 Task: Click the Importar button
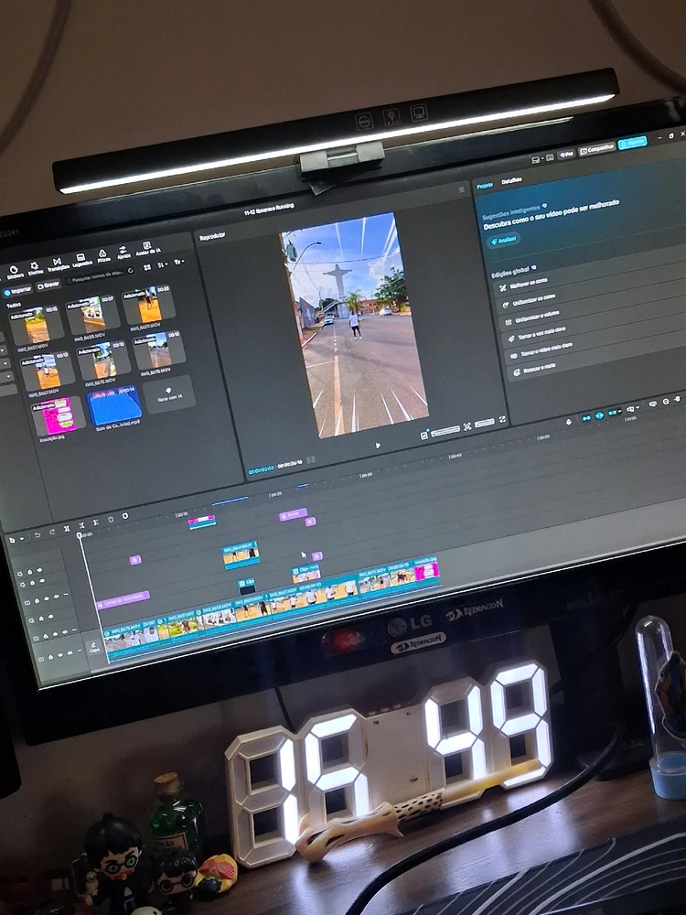click(x=17, y=291)
